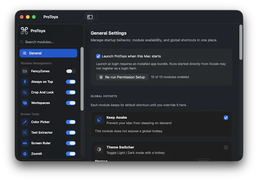Click the Keep Awake module icon
The height and width of the screenshot is (181, 258).
(99, 120)
